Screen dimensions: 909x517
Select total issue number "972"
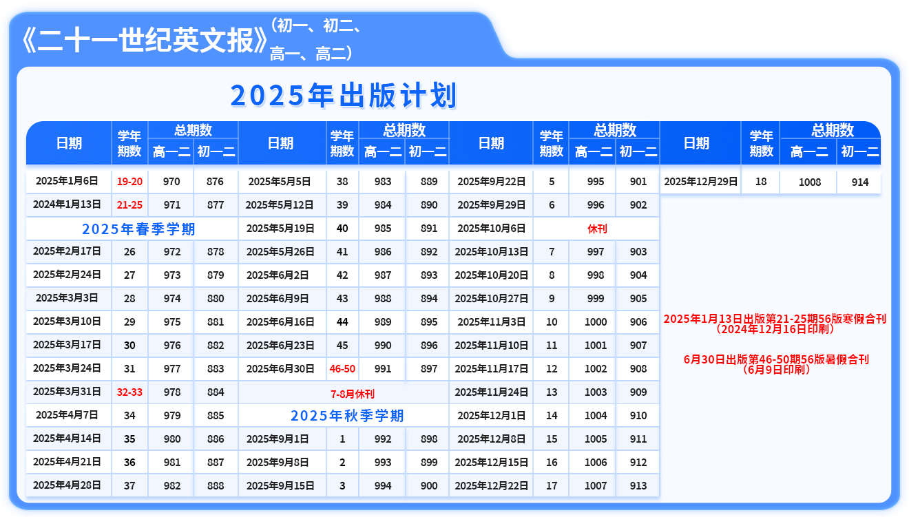pos(172,252)
